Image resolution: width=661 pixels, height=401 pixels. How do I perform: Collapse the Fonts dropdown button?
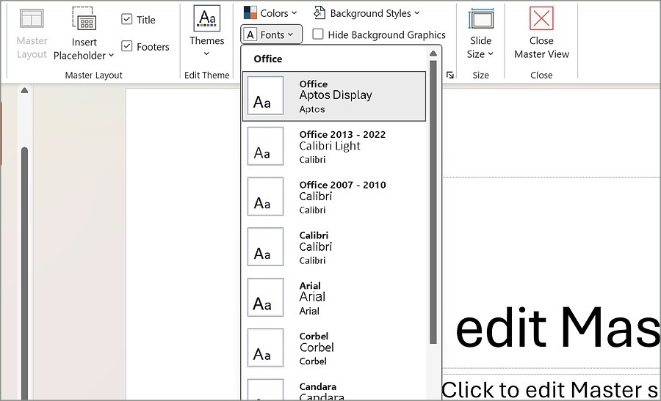point(271,34)
